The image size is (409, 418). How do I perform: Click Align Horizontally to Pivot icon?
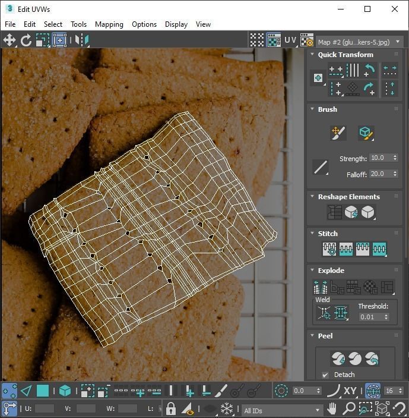[336, 71]
